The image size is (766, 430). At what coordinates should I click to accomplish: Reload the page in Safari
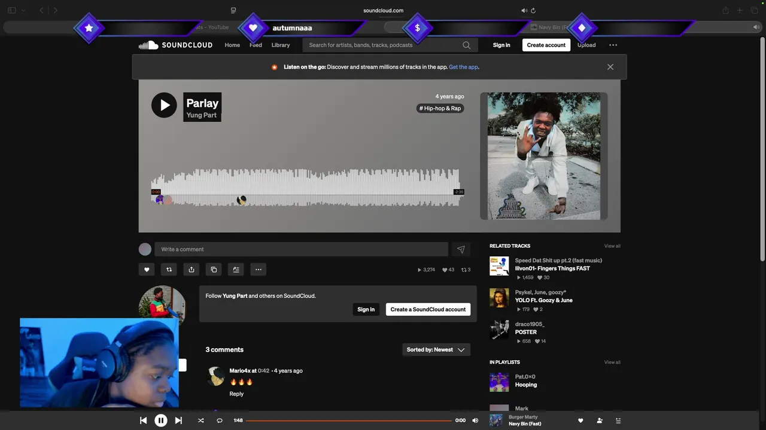pyautogui.click(x=533, y=10)
